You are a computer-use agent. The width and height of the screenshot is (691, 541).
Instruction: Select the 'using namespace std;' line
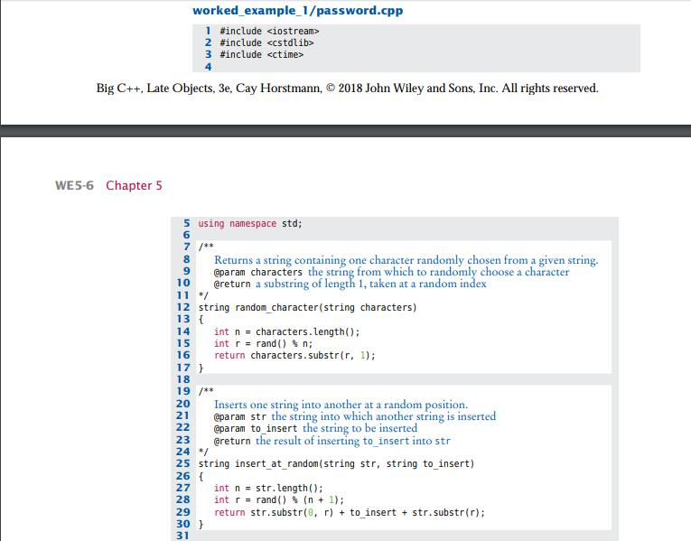click(250, 224)
